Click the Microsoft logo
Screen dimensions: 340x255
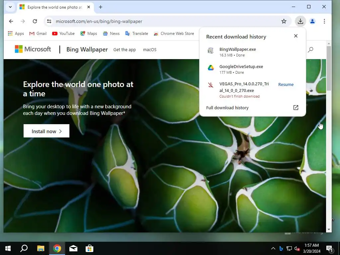click(33, 49)
